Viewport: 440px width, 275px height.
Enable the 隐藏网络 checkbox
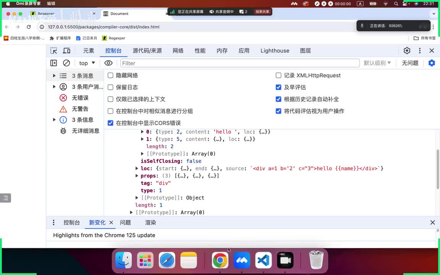point(110,76)
